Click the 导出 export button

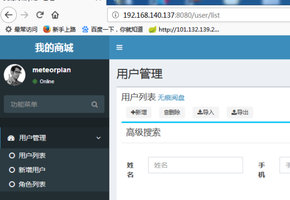click(240, 112)
